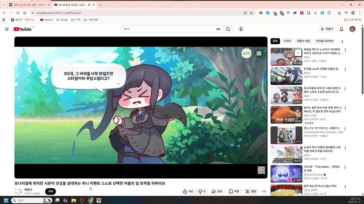Open the 애랑수 channel avatar
364x204 pixels.
tap(18, 192)
